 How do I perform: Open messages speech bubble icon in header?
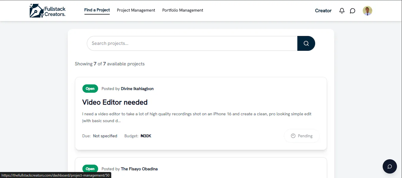[x=352, y=11]
